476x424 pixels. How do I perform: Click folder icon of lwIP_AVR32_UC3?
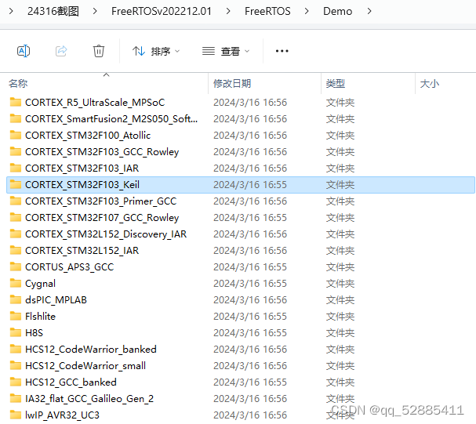[x=16, y=415]
